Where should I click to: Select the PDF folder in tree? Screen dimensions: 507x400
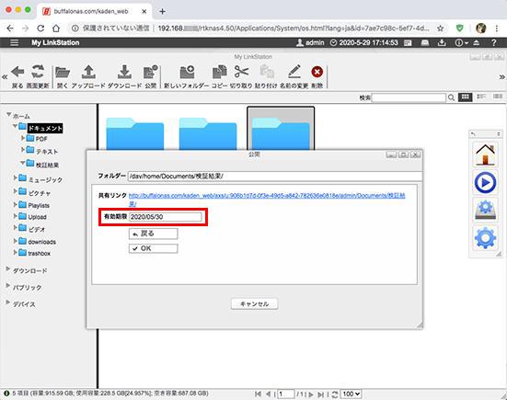point(41,139)
